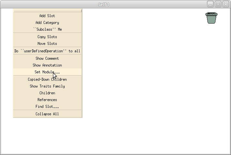This screenshot has width=231, height=155.
Task: Select Move Slots menu item
Action: 47,44
